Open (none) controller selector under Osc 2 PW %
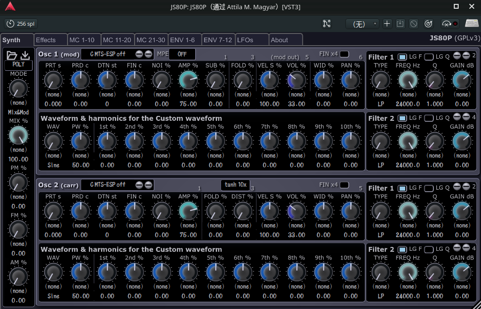The width and height of the screenshot is (481, 309). tap(80, 287)
